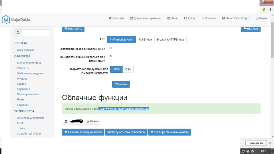Image resolution: width=274 pixels, height=154 pixels.
Task: Click the search magnifier icon in sidebar
Action: [x=18, y=33]
